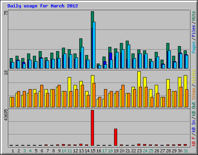The image size is (198, 155).
Task: Click day label "27" on the x-axis
Action: click(x=162, y=151)
